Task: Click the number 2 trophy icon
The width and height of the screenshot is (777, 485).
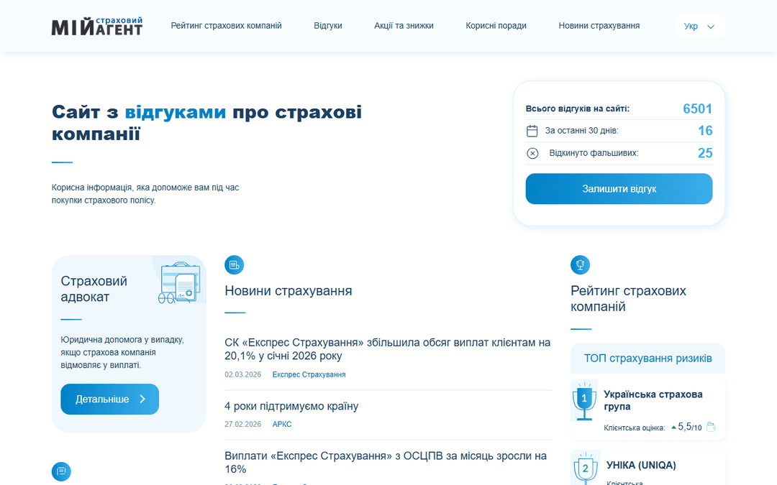Action: [585, 468]
